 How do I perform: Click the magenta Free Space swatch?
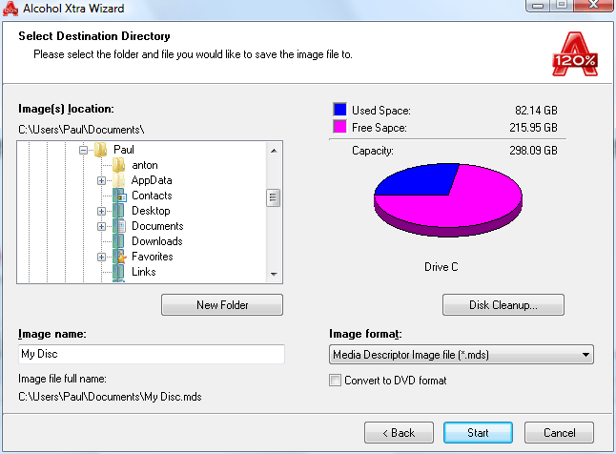coord(339,127)
